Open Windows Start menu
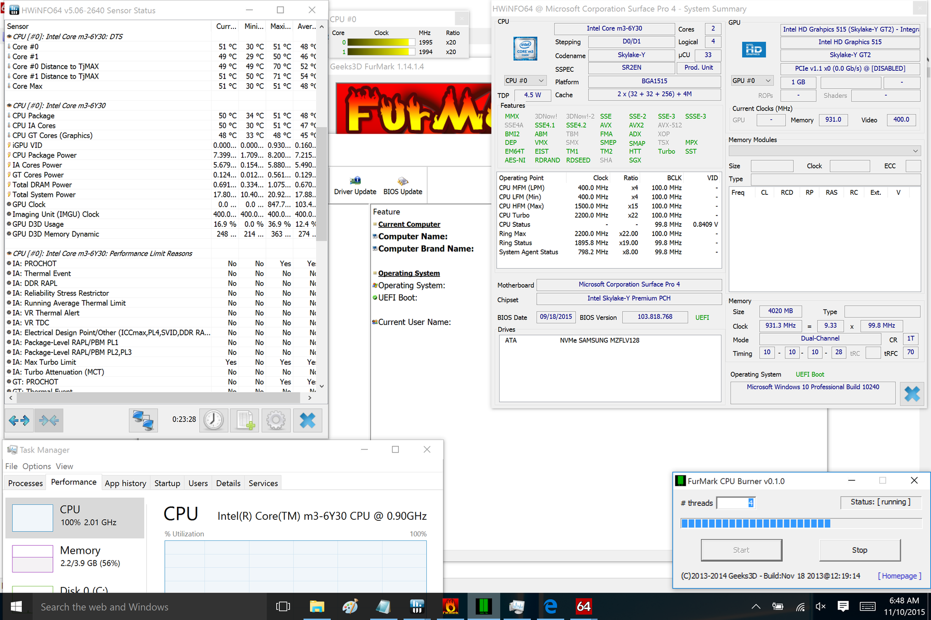The height and width of the screenshot is (620, 931). click(x=16, y=607)
